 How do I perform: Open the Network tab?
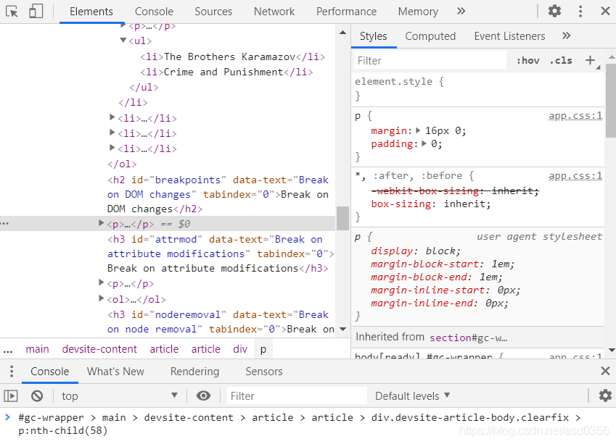274,12
